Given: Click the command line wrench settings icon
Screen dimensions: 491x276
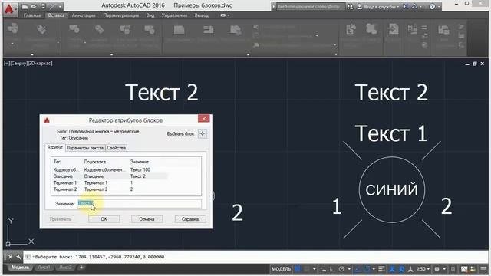Looking at the screenshot, I should (x=18, y=257).
